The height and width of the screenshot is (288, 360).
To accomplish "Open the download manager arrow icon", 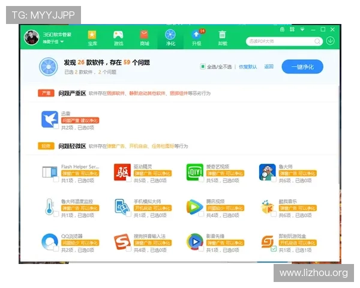I will (331, 41).
